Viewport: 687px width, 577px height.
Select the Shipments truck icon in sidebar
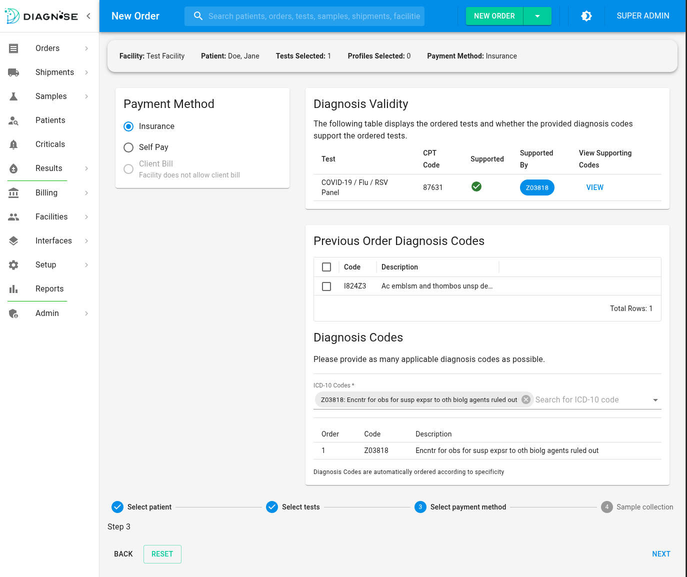13,72
